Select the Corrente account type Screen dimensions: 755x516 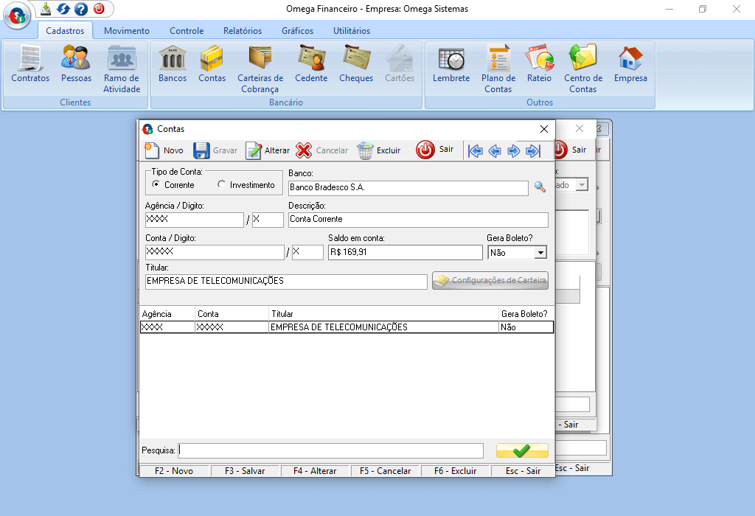[x=156, y=185]
